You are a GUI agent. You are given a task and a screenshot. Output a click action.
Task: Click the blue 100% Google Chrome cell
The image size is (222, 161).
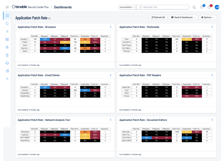tap(45, 39)
